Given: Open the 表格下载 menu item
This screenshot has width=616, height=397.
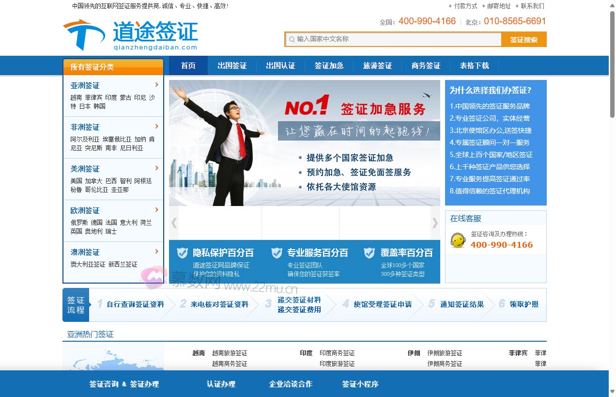Looking at the screenshot, I should (x=475, y=65).
